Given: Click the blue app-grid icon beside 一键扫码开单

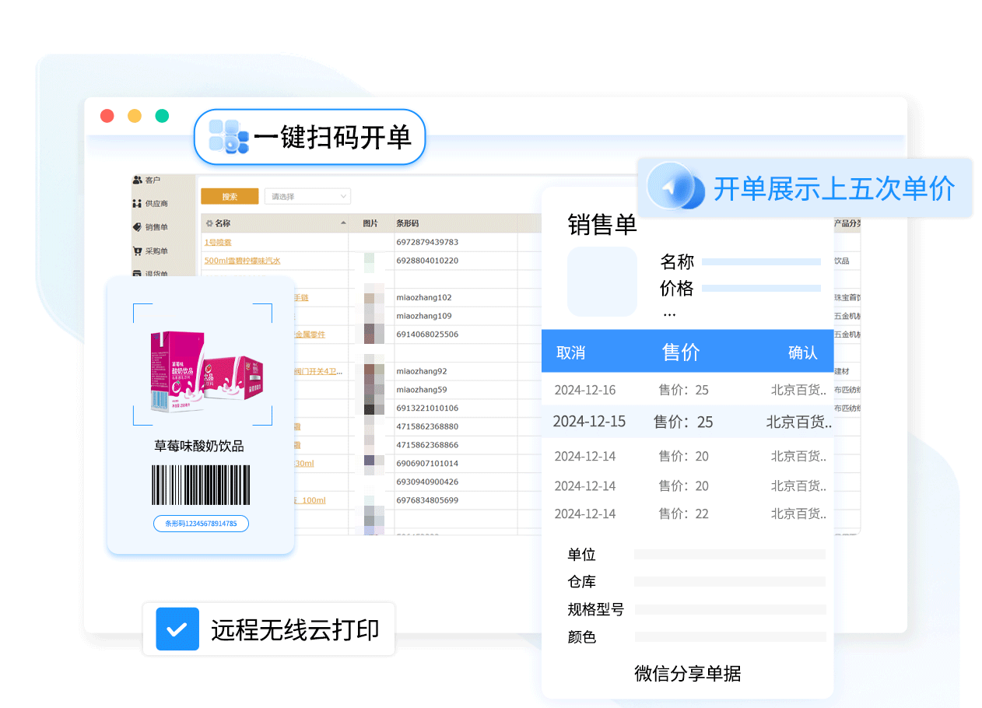Looking at the screenshot, I should click(x=228, y=137).
